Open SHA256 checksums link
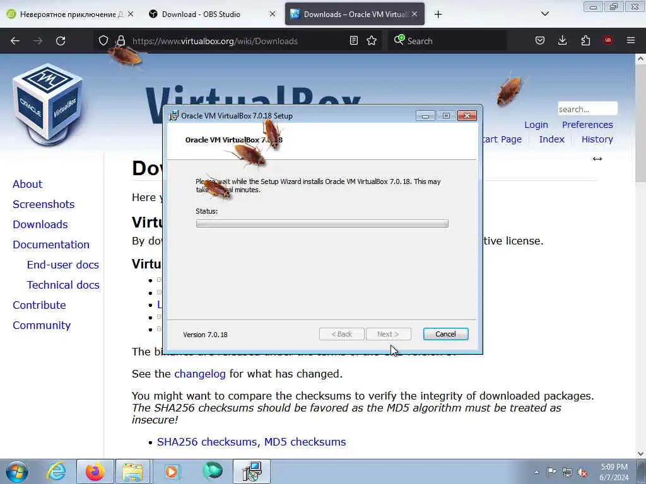Image resolution: width=646 pixels, height=484 pixels. point(208,442)
